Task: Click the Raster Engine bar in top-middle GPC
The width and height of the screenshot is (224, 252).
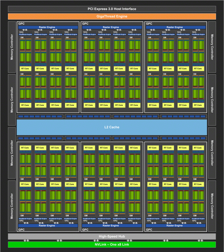Action: click(x=112, y=27)
